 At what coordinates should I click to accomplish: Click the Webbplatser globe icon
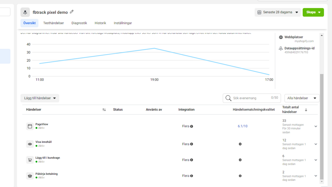[x=281, y=37]
